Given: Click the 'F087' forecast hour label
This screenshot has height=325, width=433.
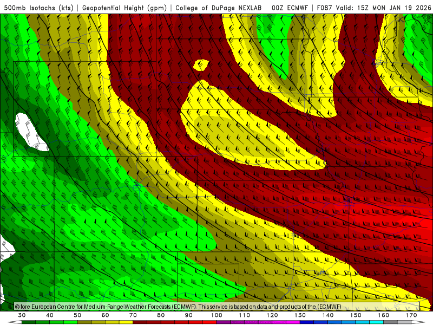Looking at the screenshot, I should (x=324, y=8).
